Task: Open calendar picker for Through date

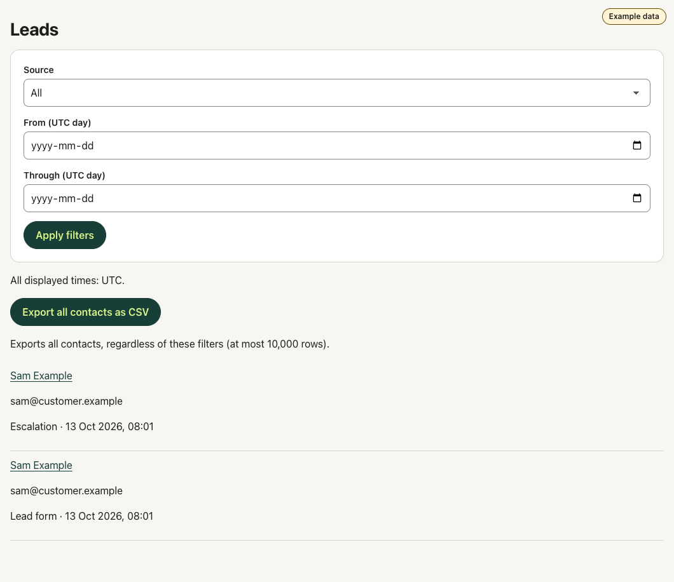Action: [636, 198]
